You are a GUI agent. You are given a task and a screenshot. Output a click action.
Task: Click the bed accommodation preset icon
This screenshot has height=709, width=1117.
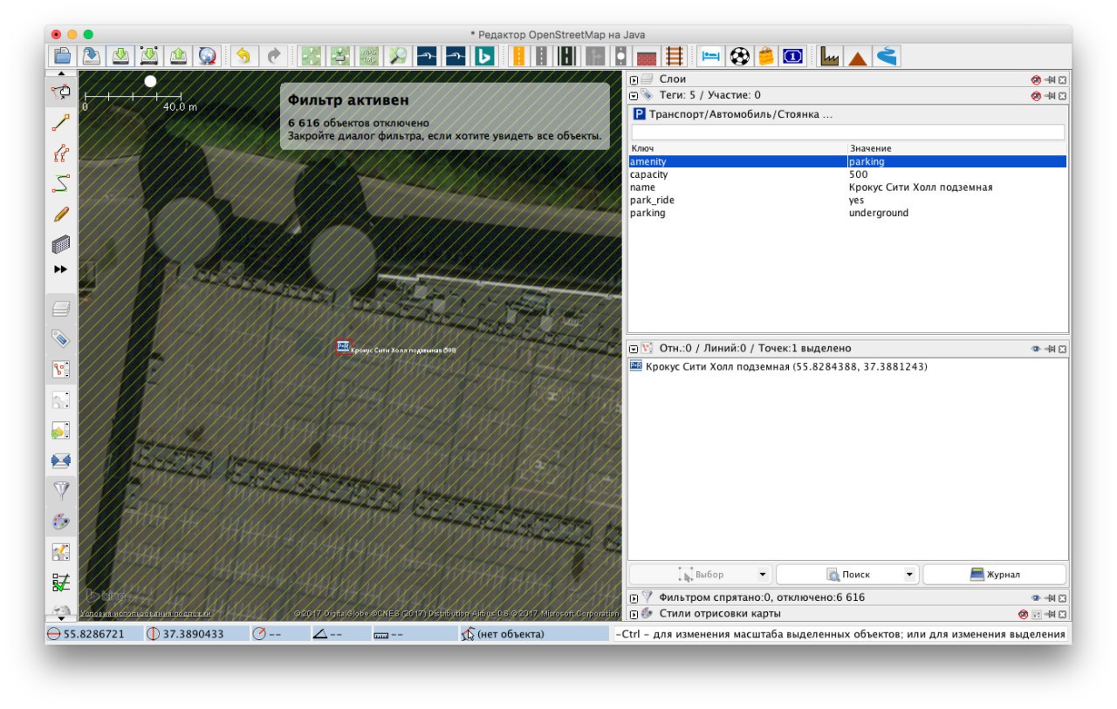coord(711,56)
